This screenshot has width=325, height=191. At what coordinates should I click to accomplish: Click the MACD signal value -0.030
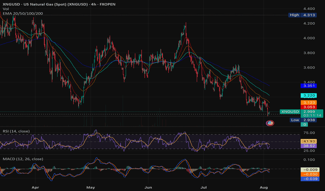click(310, 174)
